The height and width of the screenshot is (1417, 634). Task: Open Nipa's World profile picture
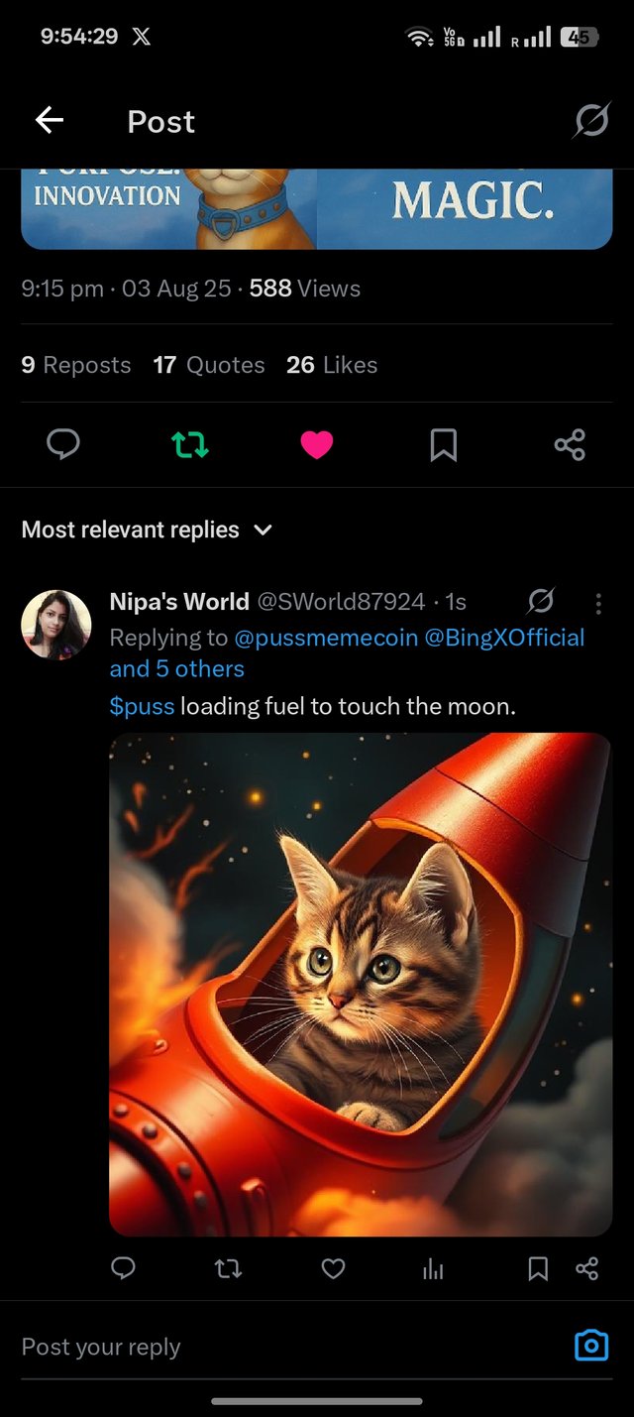click(x=56, y=625)
